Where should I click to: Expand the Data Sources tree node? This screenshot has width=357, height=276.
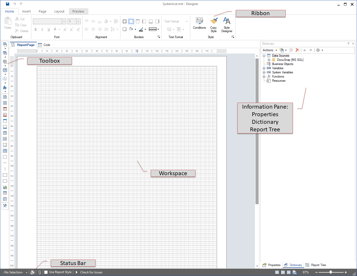(264, 56)
